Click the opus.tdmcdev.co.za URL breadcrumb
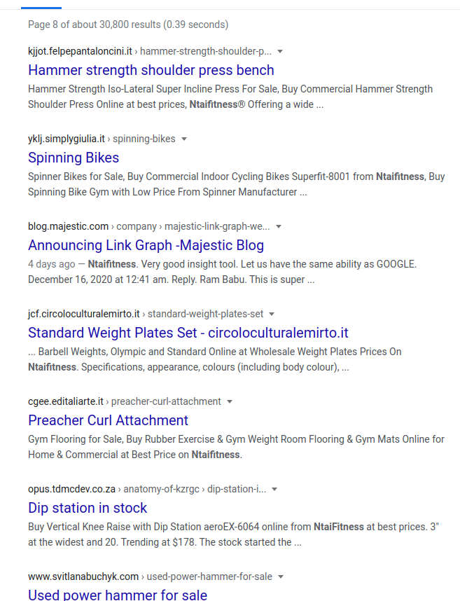 pyautogui.click(x=147, y=489)
